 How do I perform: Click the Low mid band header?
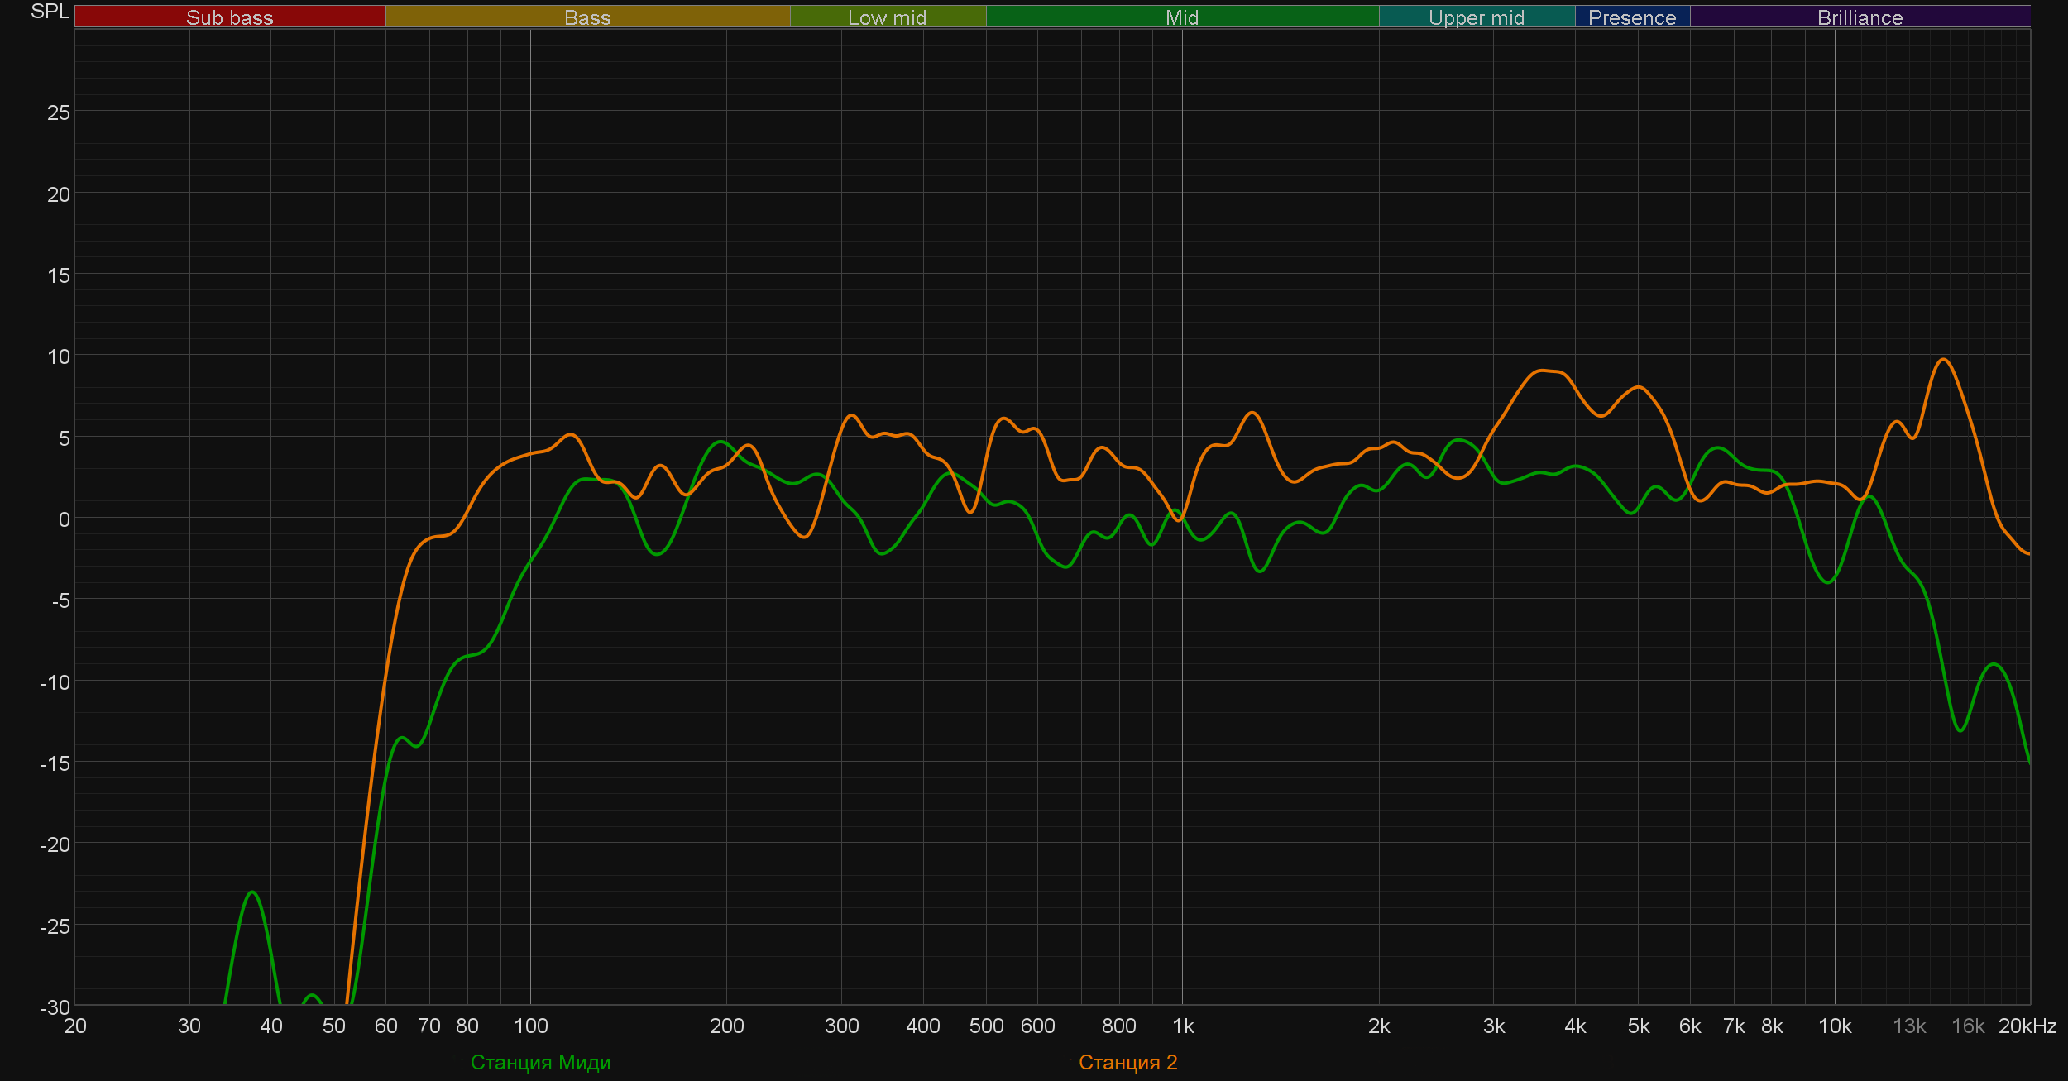coord(888,17)
